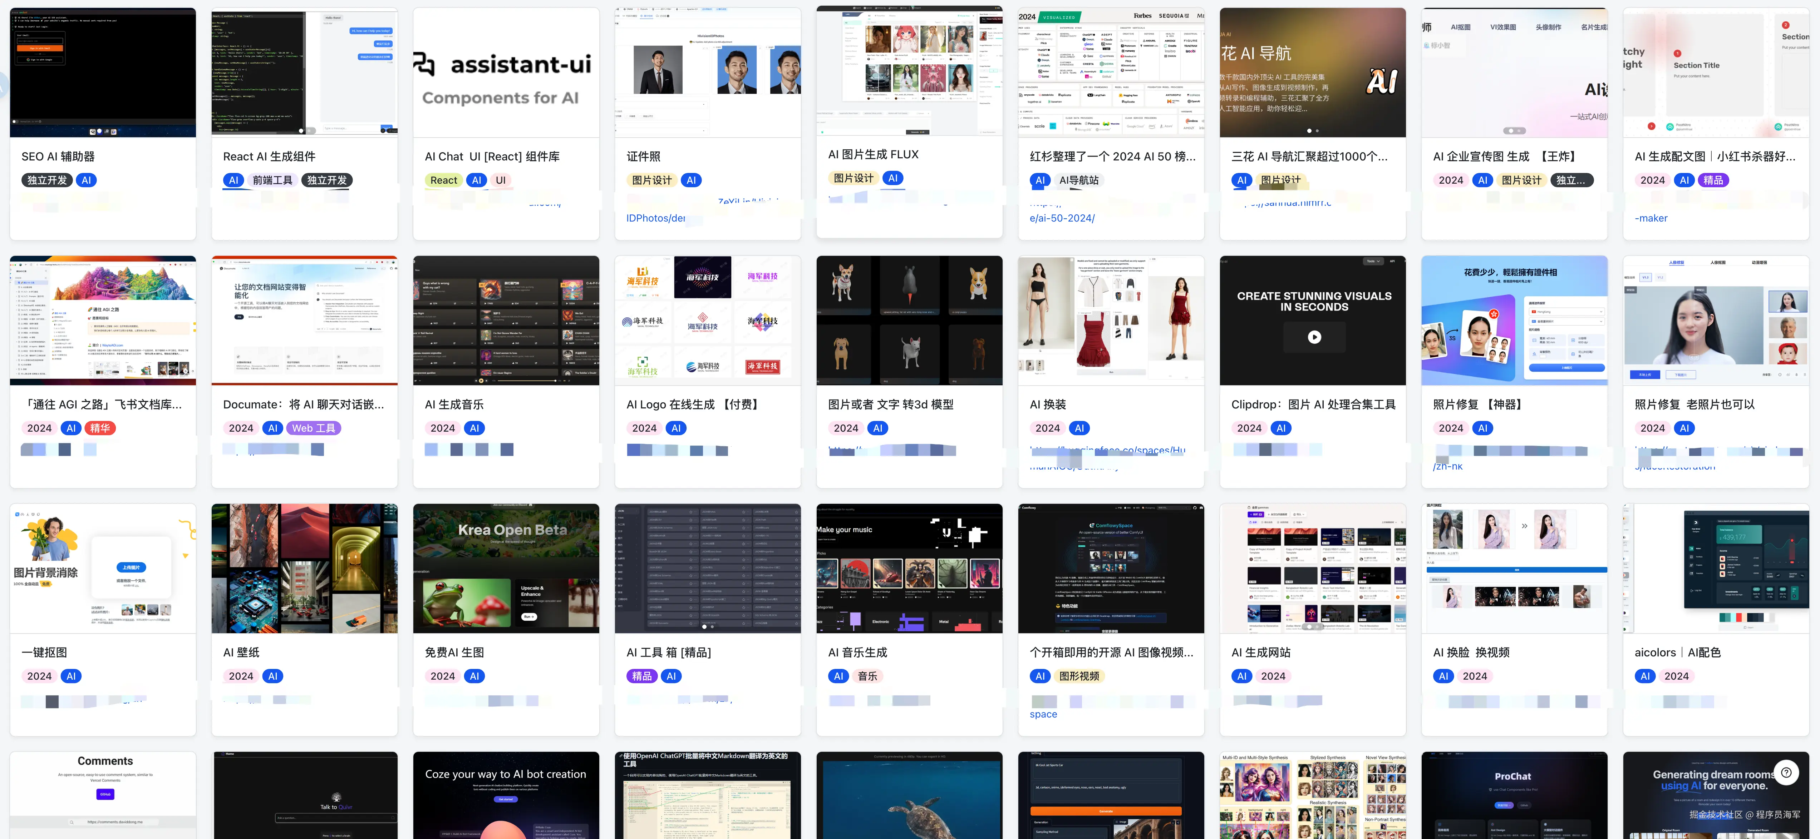Click the 音乐 tag on AI 音乐生成 card
Image resolution: width=1820 pixels, height=839 pixels.
867,676
